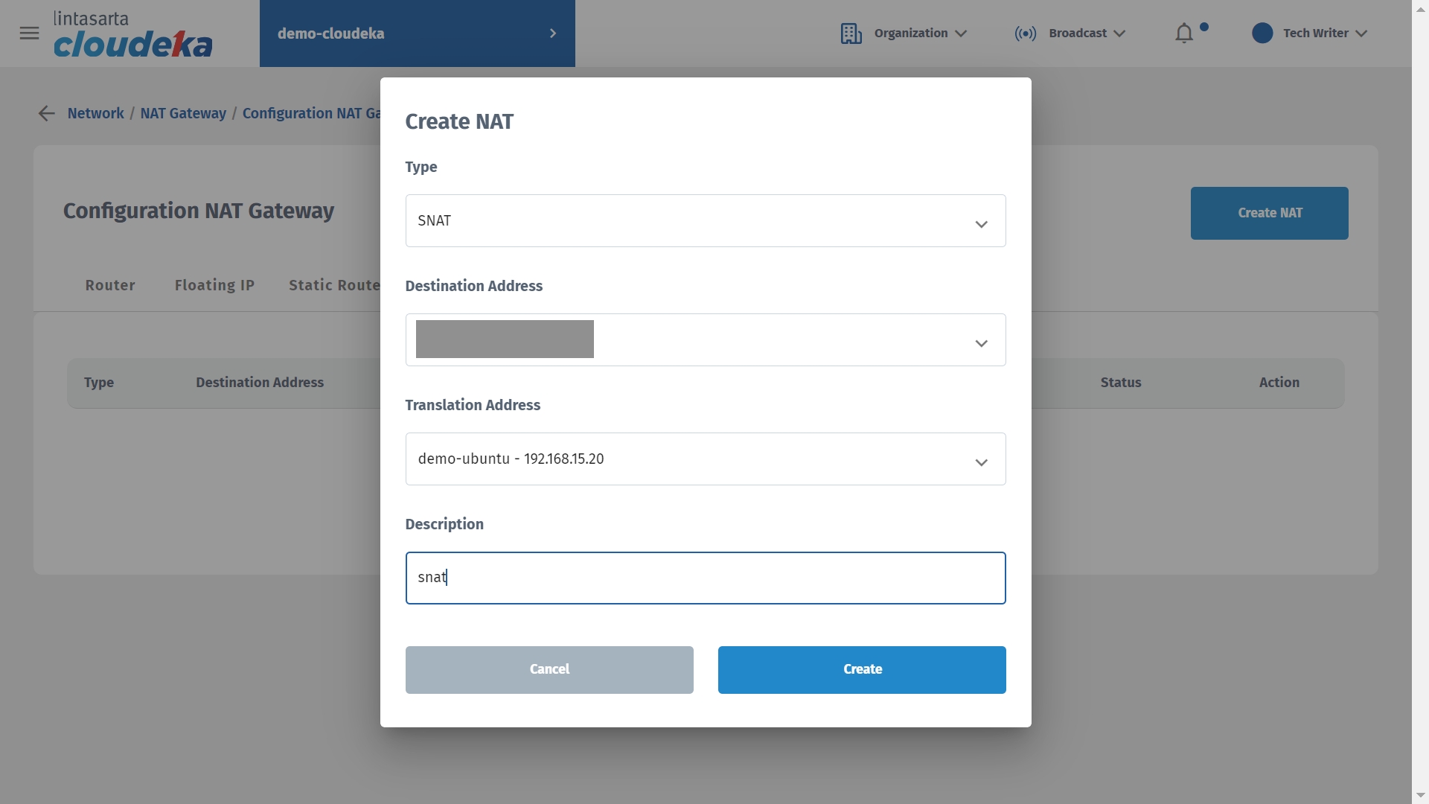Click the Lintasarta Cloudeka logo
The height and width of the screenshot is (804, 1429).
pyautogui.click(x=132, y=34)
